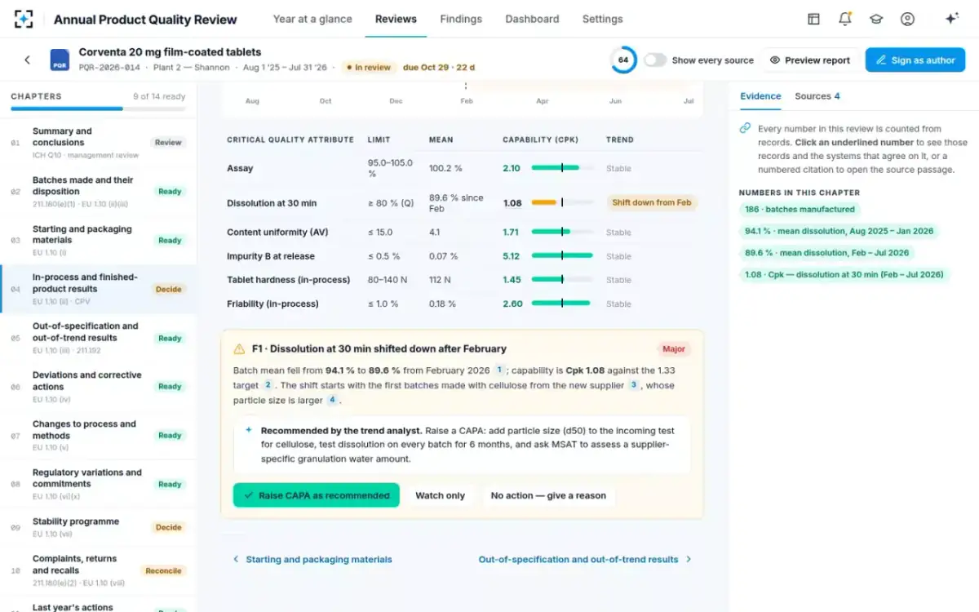
Task: Click the In review status badge
Action: coord(368,68)
